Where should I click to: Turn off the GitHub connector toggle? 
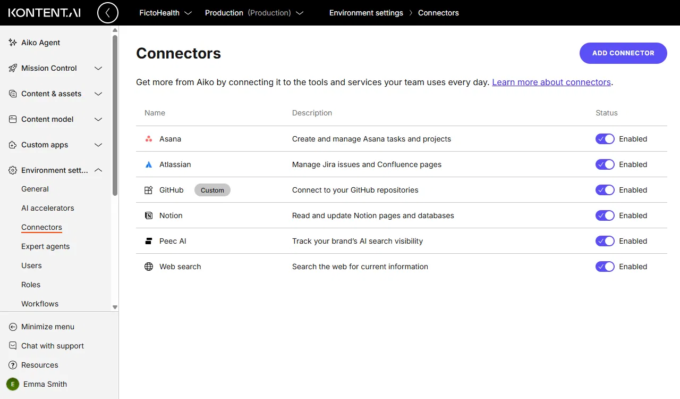605,190
